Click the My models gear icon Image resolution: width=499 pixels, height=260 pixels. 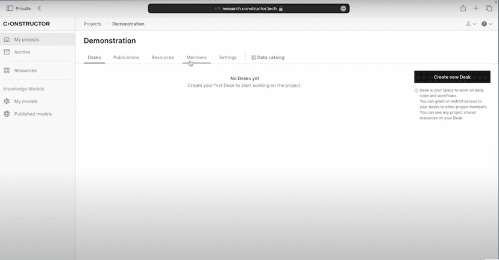7,101
